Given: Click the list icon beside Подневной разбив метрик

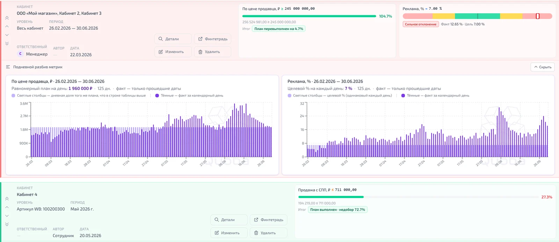Looking at the screenshot, I should point(8,67).
